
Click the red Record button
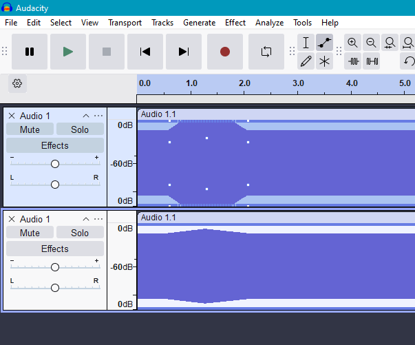(x=224, y=52)
